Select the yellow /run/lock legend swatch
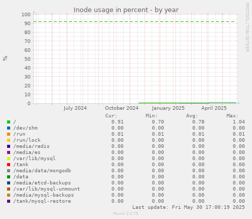The width and height of the screenshot is (252, 219). pyautogui.click(x=9, y=140)
